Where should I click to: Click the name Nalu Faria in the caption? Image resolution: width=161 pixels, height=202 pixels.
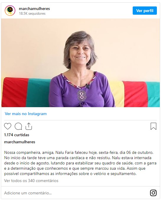(63, 153)
